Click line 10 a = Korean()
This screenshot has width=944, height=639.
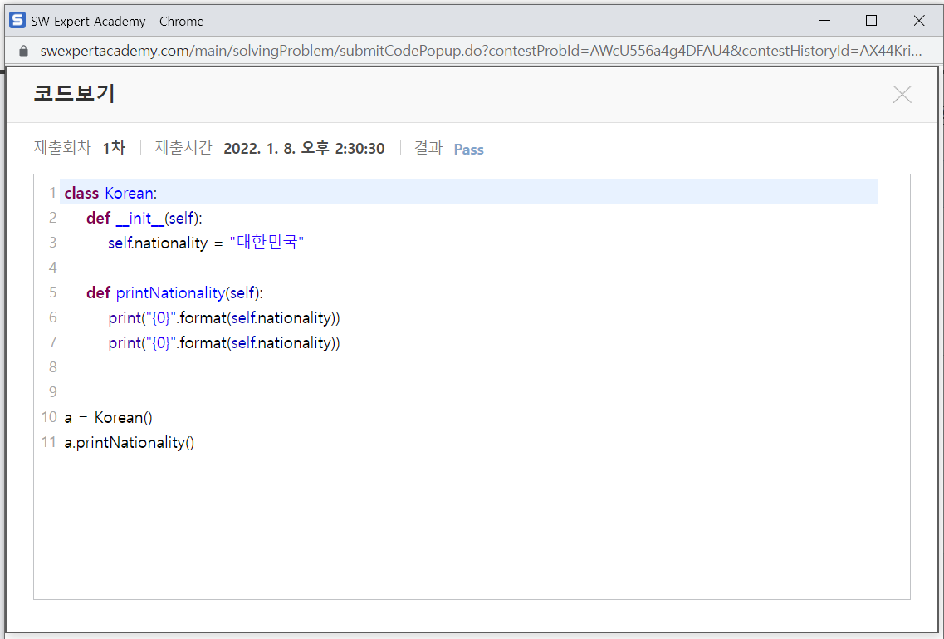click(109, 417)
